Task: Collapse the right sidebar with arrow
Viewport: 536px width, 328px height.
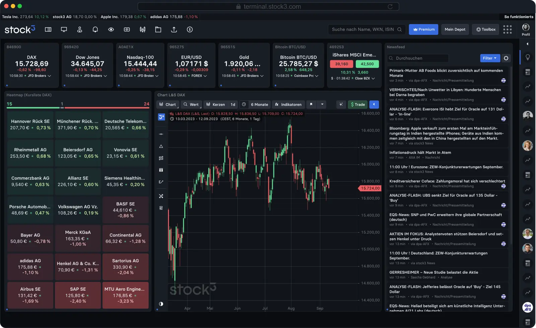Action: click(527, 44)
